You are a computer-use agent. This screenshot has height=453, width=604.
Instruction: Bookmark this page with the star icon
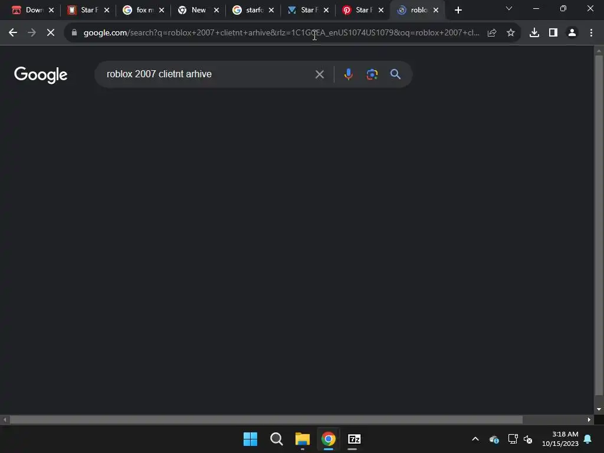tap(511, 33)
